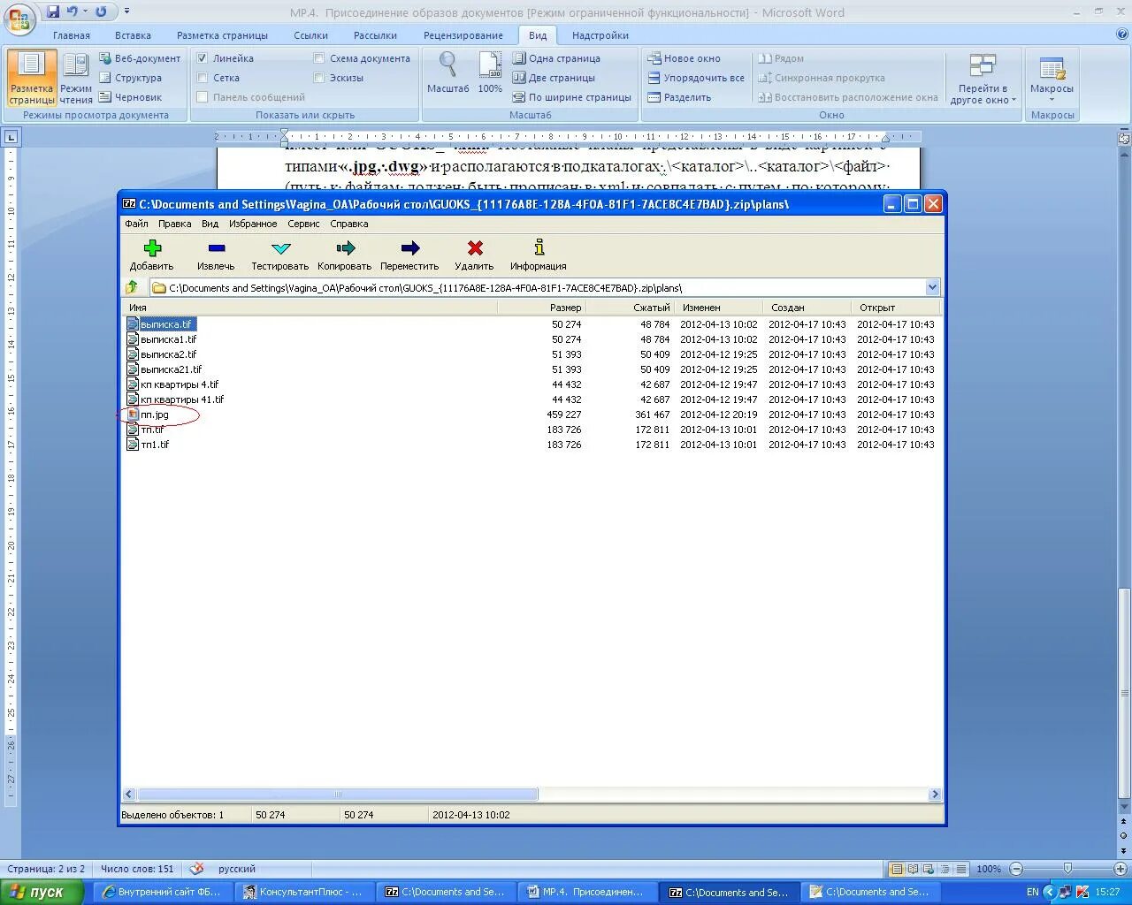Click the Информация (Info) toolbar icon
The width and height of the screenshot is (1132, 905).
click(539, 247)
